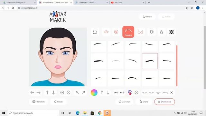The height and width of the screenshot is (116, 206).
Task: Zoom in avatar with plus circle
Action: point(62,92)
